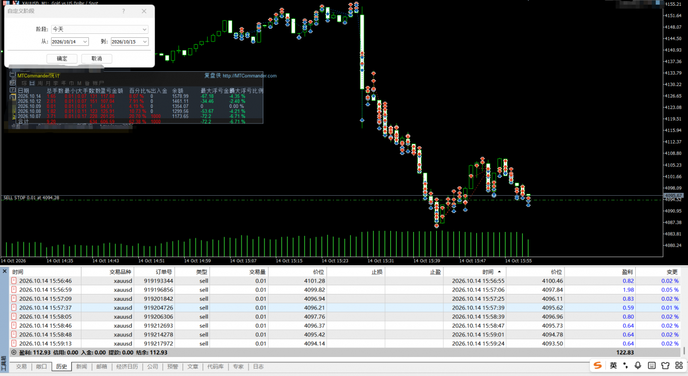Click the order 919193344 document icon
The image size is (688, 376).
click(x=14, y=281)
